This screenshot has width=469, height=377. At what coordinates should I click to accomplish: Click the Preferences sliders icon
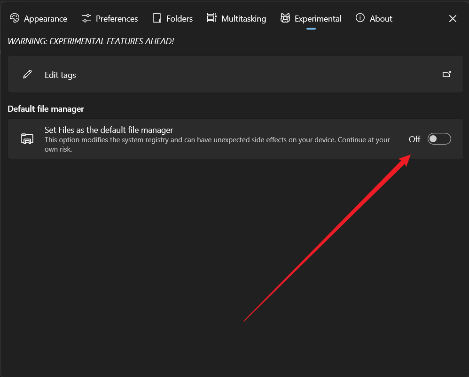86,18
